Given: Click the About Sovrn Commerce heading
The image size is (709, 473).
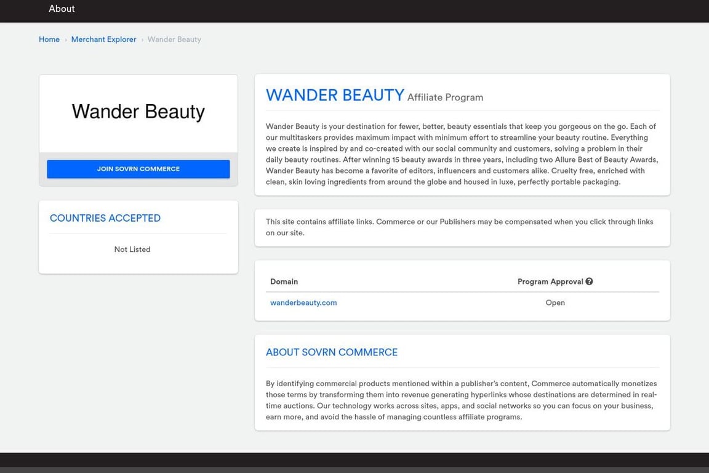Looking at the screenshot, I should point(332,352).
